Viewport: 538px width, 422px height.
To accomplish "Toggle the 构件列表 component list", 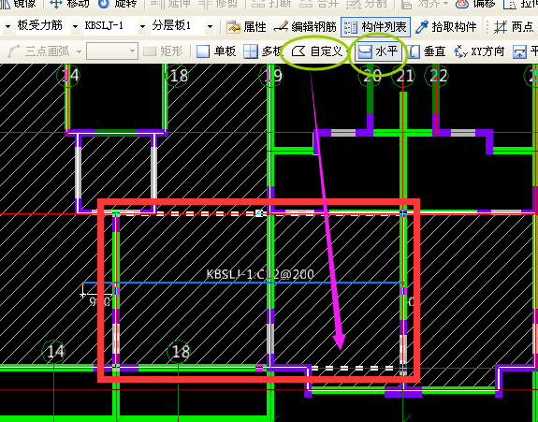I will click(376, 27).
